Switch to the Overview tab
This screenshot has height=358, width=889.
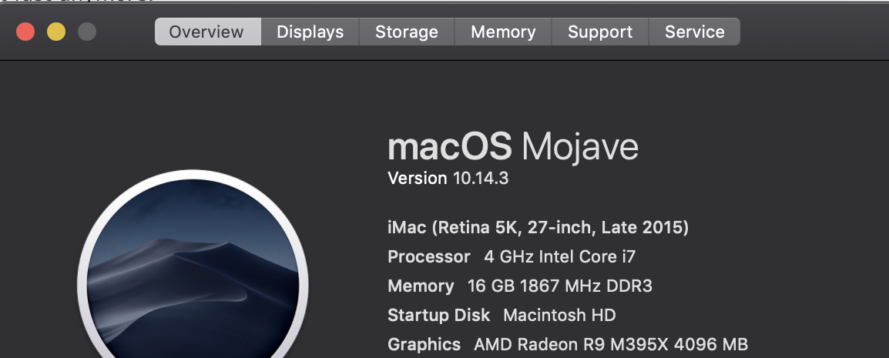206,32
